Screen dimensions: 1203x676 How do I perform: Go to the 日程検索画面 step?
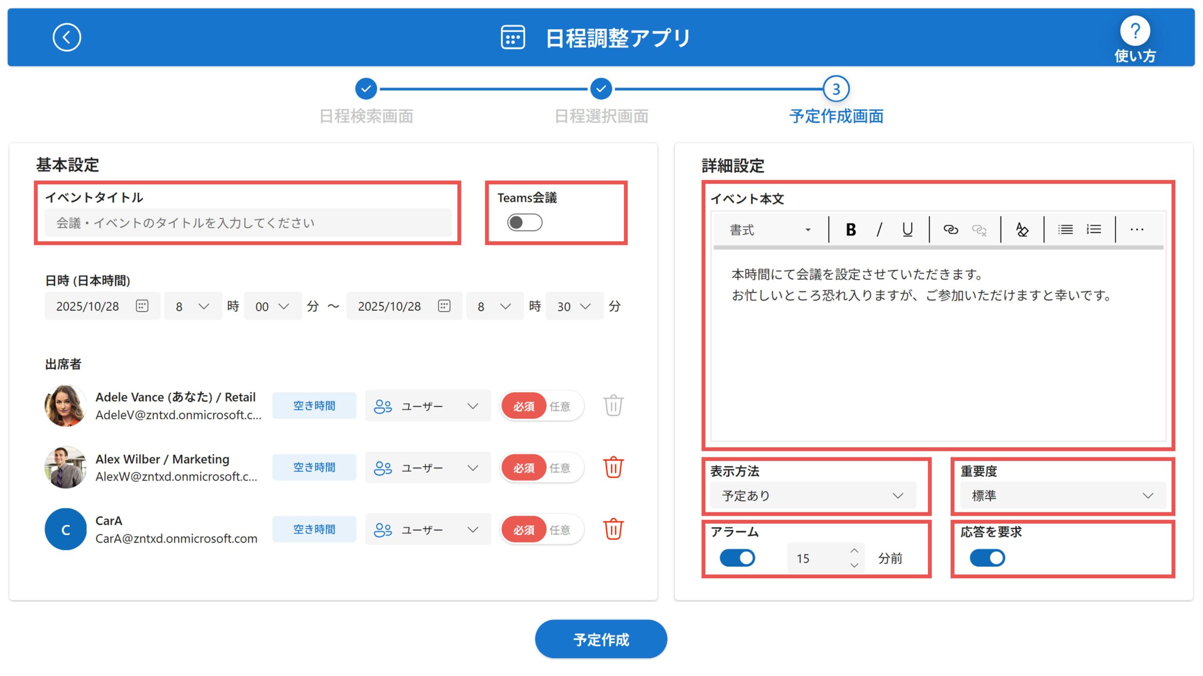(366, 89)
